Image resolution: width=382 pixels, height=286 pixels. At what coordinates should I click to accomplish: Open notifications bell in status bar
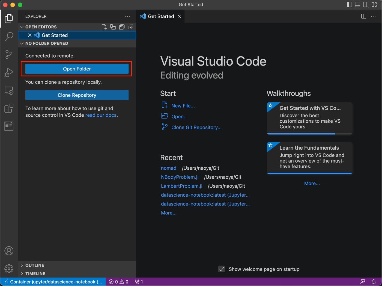coord(374,282)
